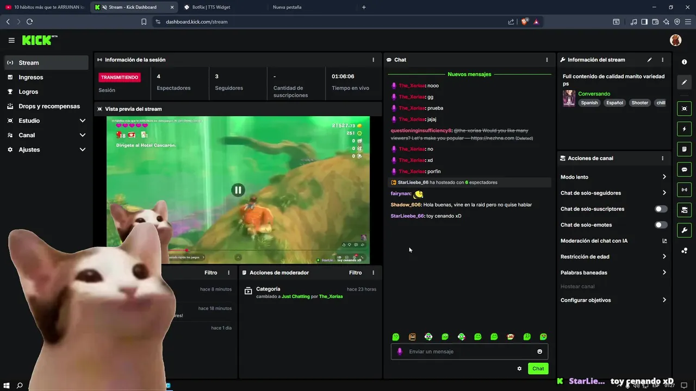This screenshot has height=391, width=696.
Task: Switch to BotRix TTS Widget tab
Action: (223, 7)
